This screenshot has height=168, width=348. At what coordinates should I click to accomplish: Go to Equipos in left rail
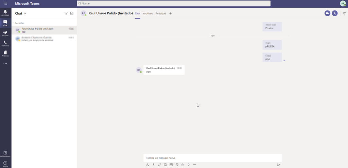[5, 33]
